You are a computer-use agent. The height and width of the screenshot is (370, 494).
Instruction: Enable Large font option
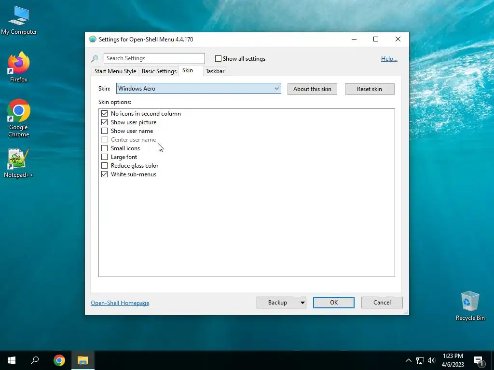[104, 157]
